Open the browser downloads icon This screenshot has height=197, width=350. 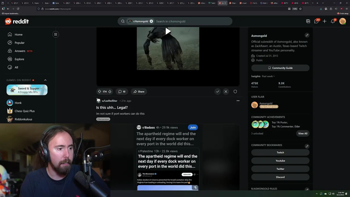(x=321, y=9)
